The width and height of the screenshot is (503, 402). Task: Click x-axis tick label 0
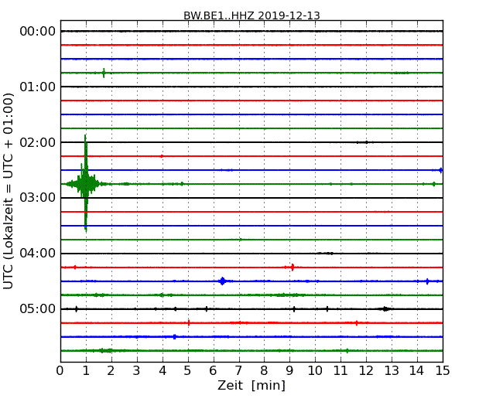(60, 371)
